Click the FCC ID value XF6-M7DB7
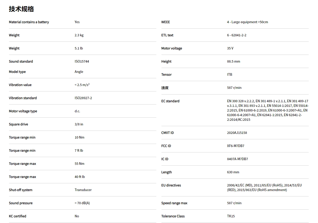 tap(236, 146)
